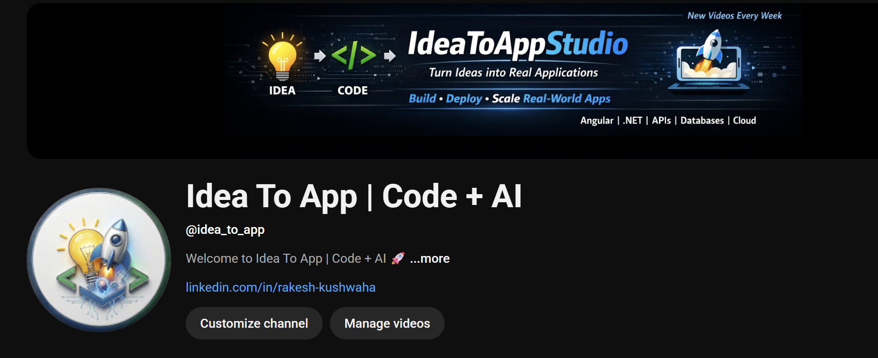Click the arrow right of the code icon

point(389,56)
